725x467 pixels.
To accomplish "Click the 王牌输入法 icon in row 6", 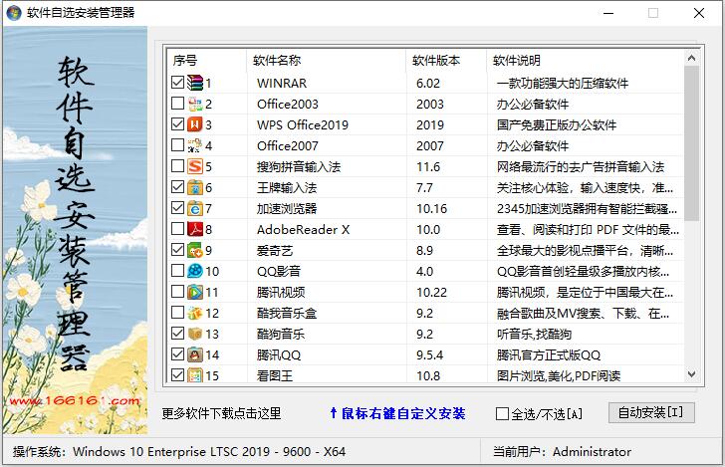I will (x=194, y=187).
